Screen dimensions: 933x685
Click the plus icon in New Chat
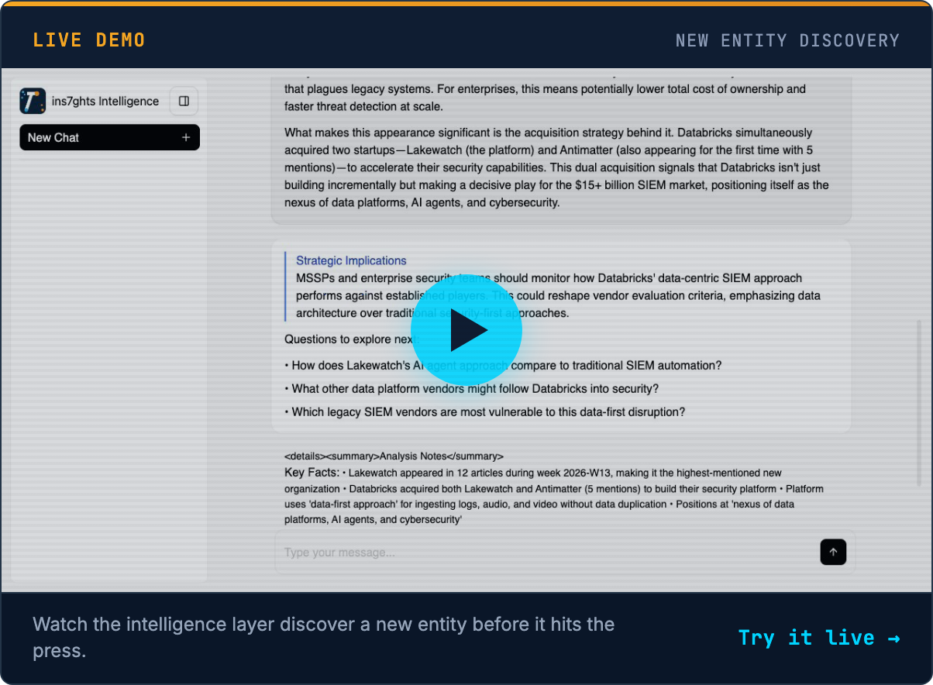tap(186, 137)
